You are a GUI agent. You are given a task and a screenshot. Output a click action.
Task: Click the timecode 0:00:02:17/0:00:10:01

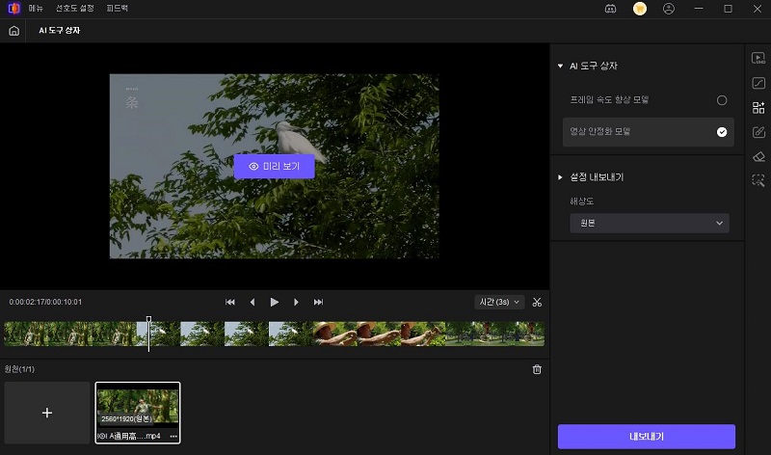coord(45,302)
